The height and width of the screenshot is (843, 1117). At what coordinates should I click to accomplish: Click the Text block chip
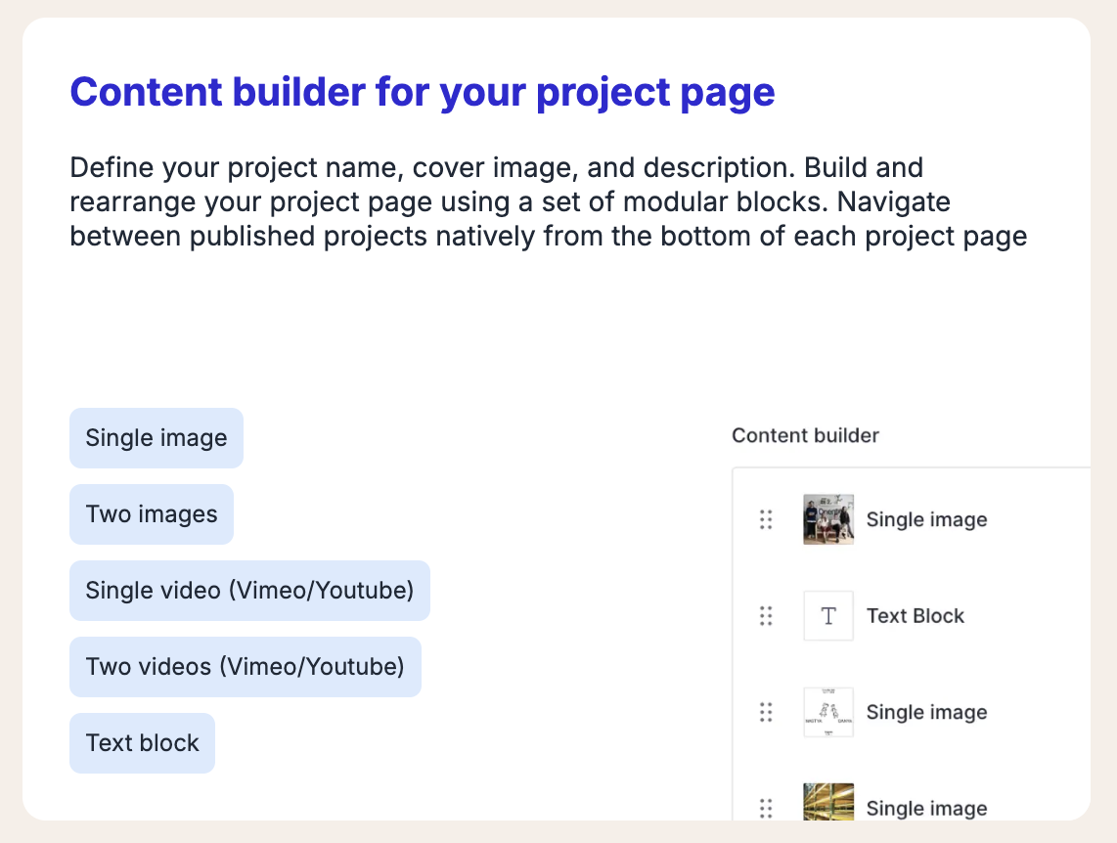(142, 743)
